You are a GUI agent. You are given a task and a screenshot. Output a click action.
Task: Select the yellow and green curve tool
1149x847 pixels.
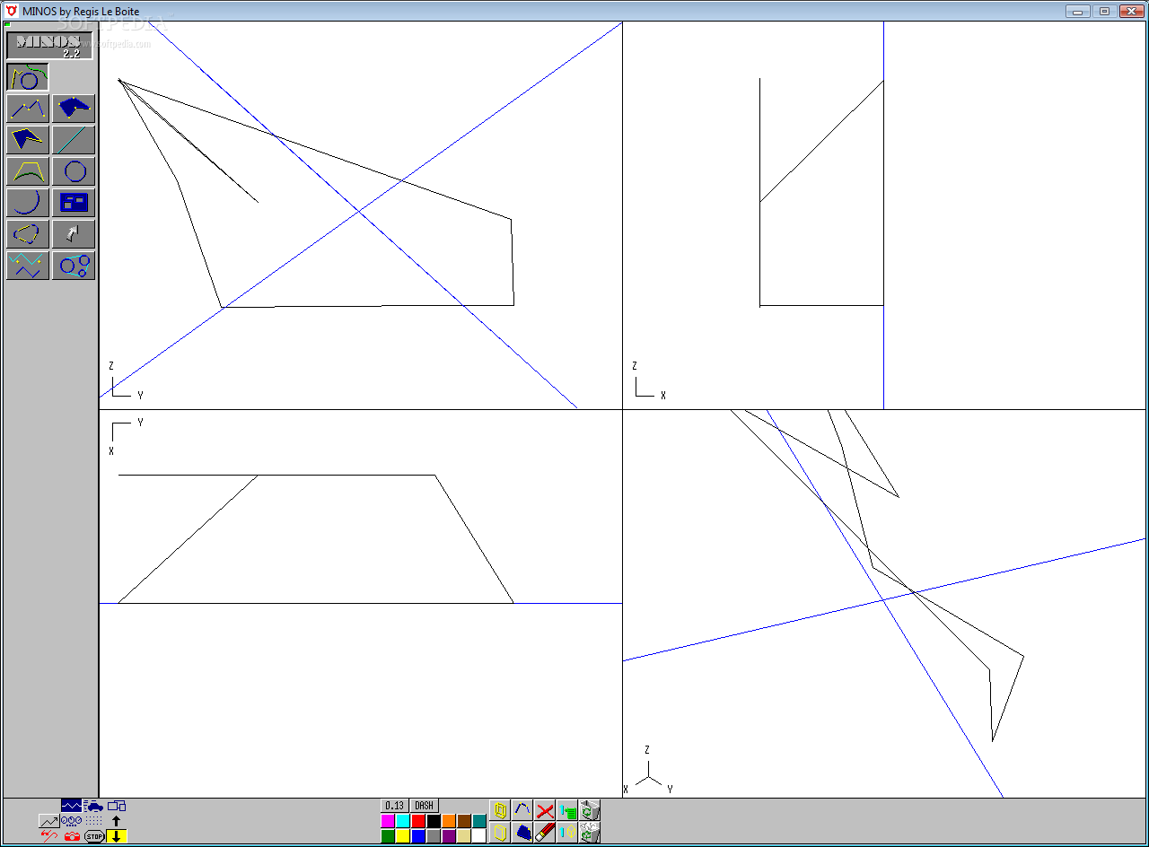(28, 171)
